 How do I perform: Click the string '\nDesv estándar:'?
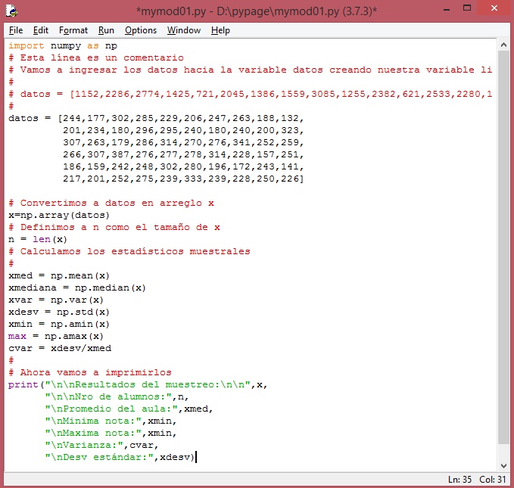click(x=99, y=457)
